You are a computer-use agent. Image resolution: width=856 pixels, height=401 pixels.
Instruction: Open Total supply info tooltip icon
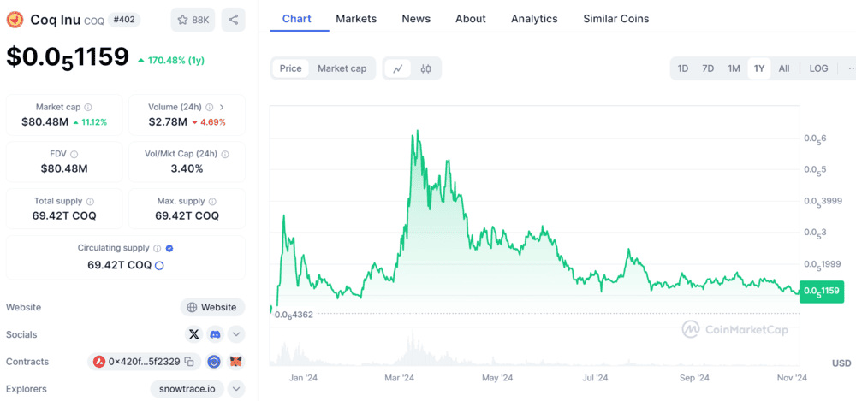point(90,201)
